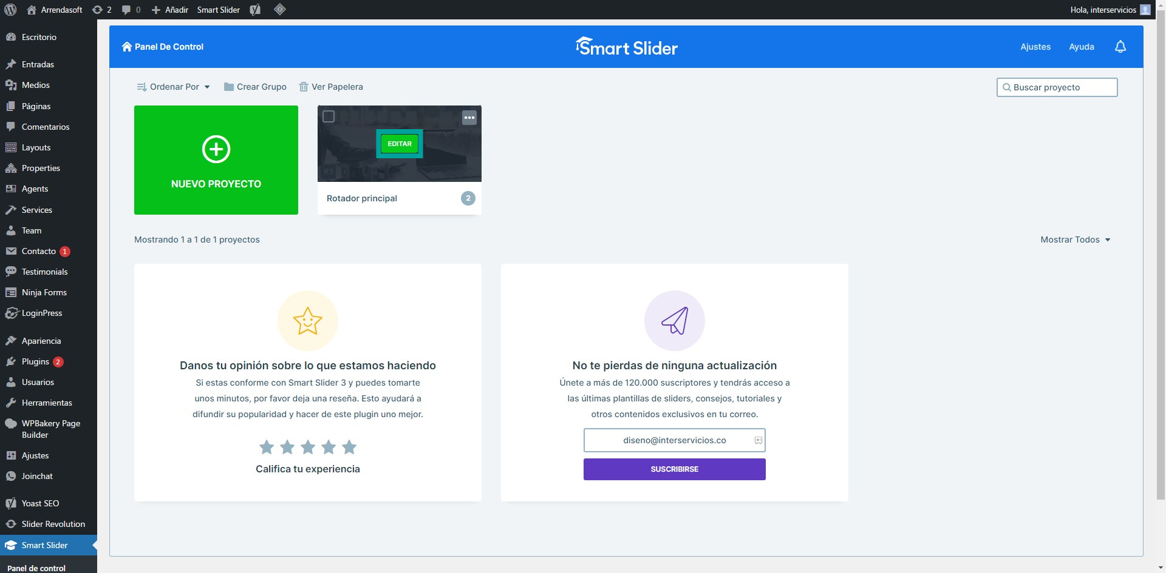Click the Panel De Control home icon

(x=127, y=47)
